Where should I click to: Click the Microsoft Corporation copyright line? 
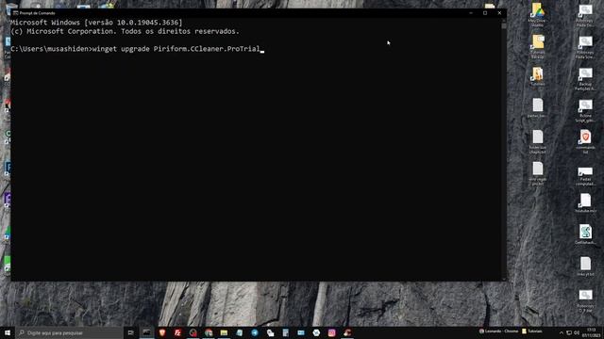click(125, 31)
